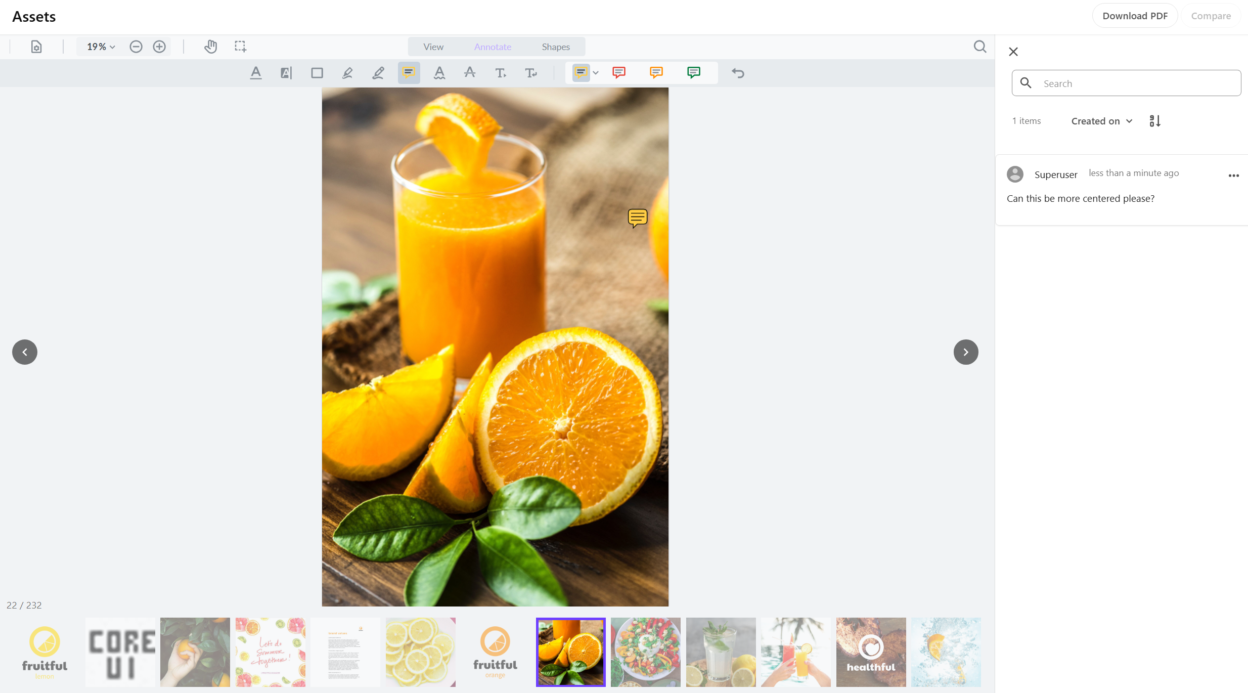Screen dimensions: 1248x693
Task: Click the sort order icon in comments panel
Action: tap(1154, 120)
